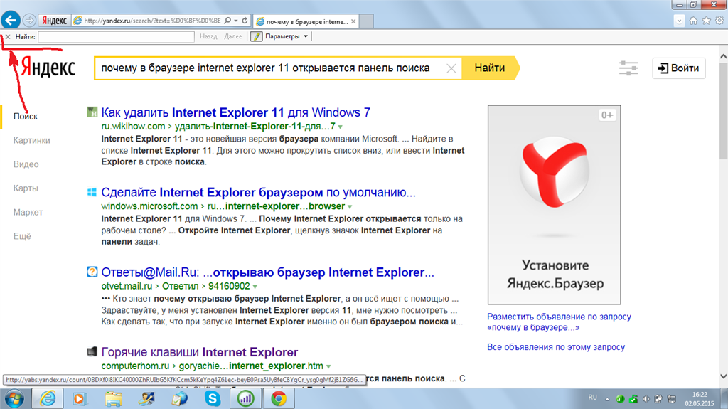
Task: Click scrollbar up arrow
Action: pos(723,56)
